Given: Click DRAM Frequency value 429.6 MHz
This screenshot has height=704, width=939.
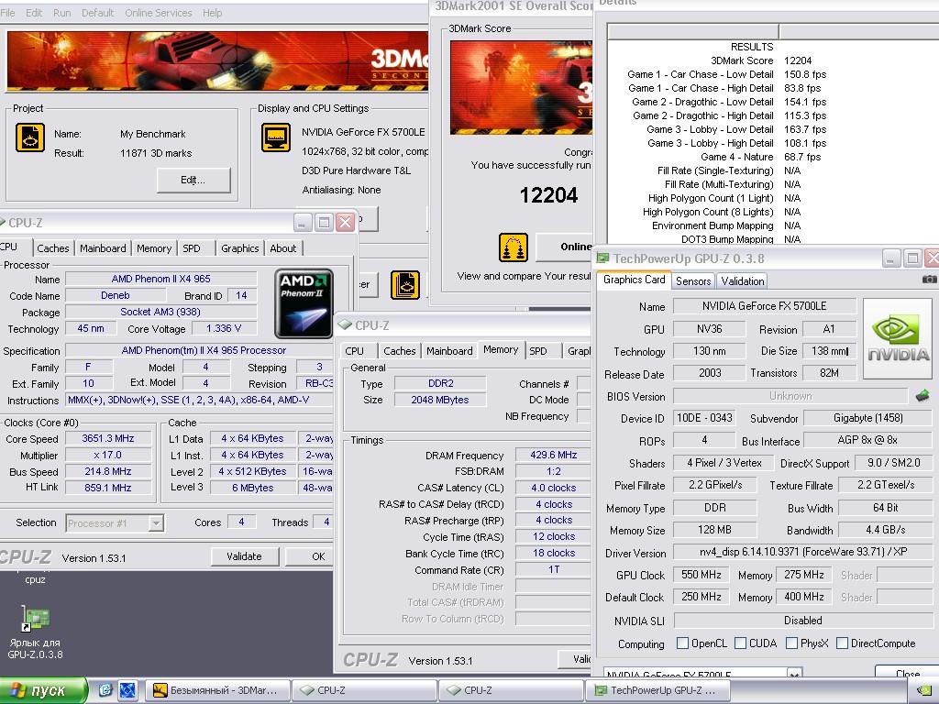Looking at the screenshot, I should tap(553, 455).
